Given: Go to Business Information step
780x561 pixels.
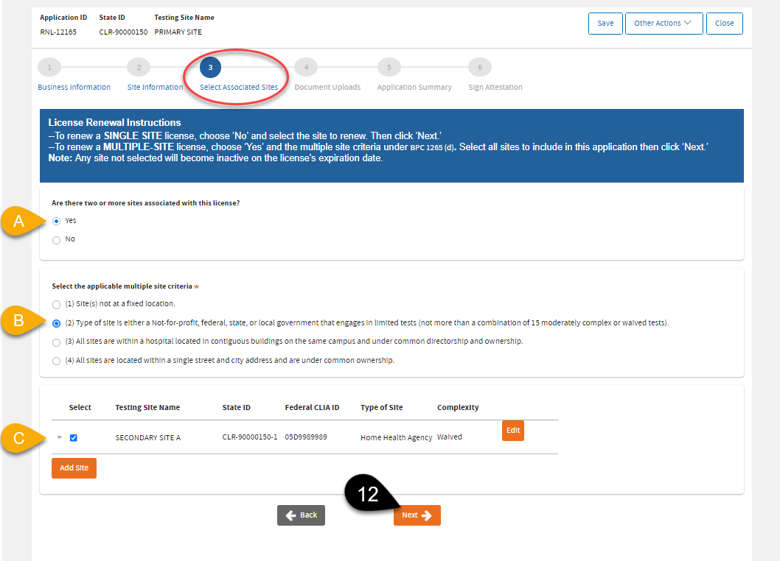Looking at the screenshot, I should pyautogui.click(x=74, y=87).
